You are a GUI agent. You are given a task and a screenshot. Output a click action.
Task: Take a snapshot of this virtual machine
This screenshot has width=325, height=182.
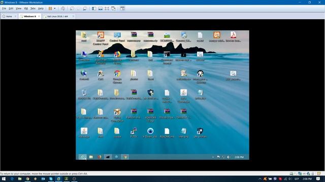(x=72, y=9)
